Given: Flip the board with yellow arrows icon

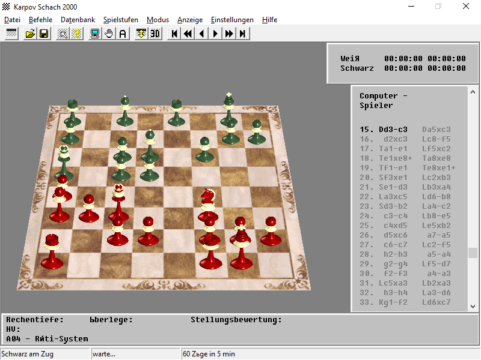Looking at the screenshot, I should pyautogui.click(x=141, y=34).
